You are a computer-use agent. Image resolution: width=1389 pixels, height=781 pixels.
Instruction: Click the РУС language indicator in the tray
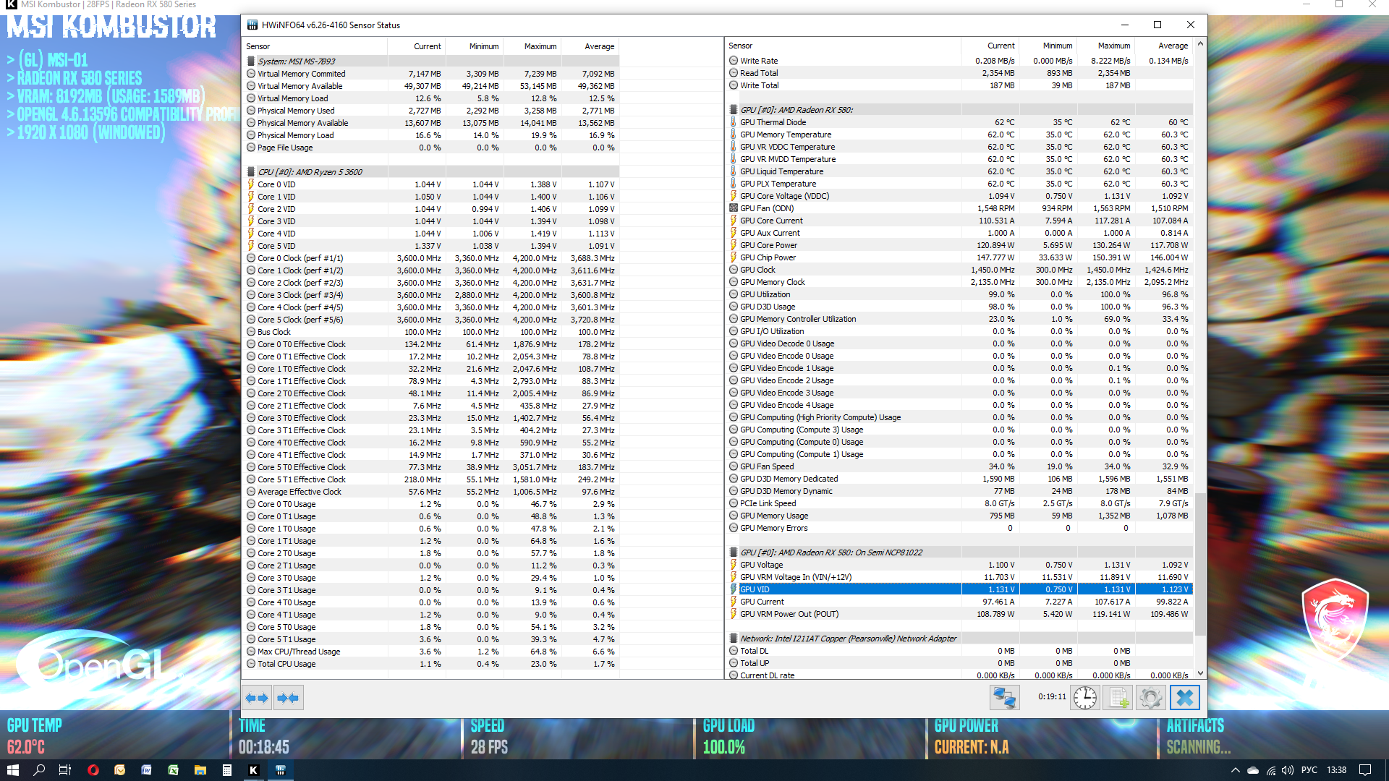pyautogui.click(x=1309, y=770)
